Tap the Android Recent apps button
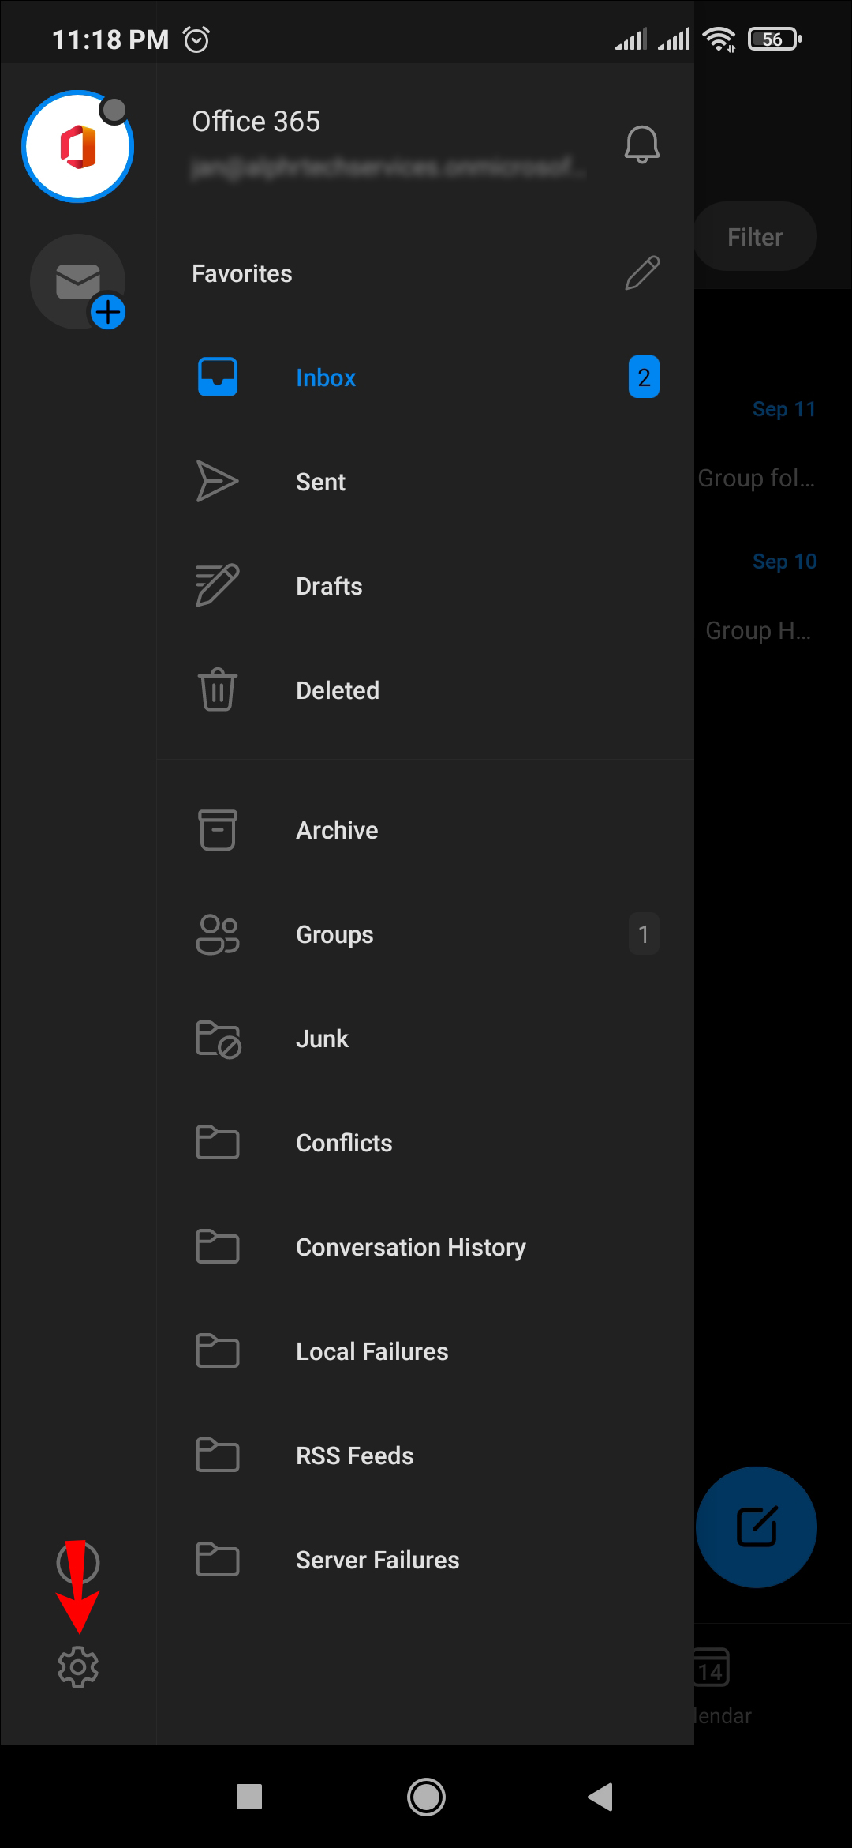The image size is (852, 1848). [249, 1797]
